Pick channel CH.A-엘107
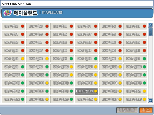 point(86,75)
